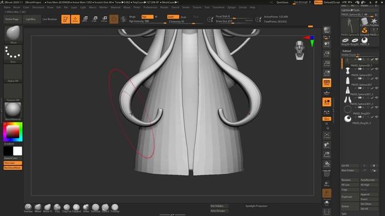This screenshot has width=385, height=216.
Task: Click the Zoom canvas icon
Action: [x=327, y=54]
